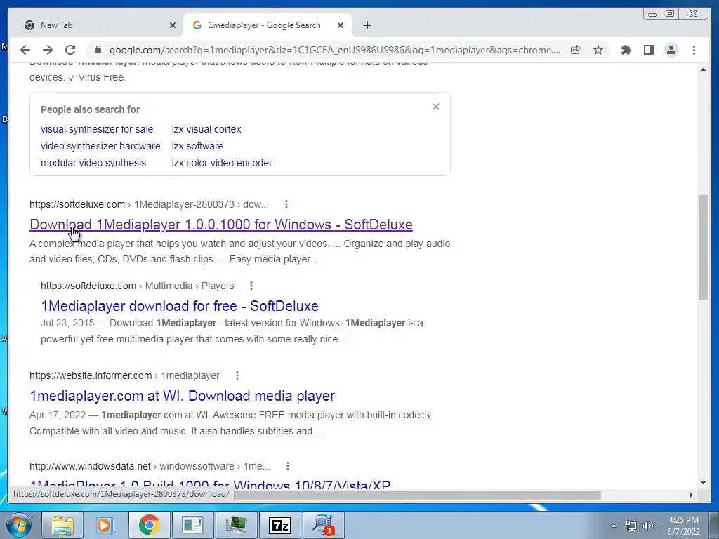Open 'lzx software' suggestion
719x539 pixels.
197,146
